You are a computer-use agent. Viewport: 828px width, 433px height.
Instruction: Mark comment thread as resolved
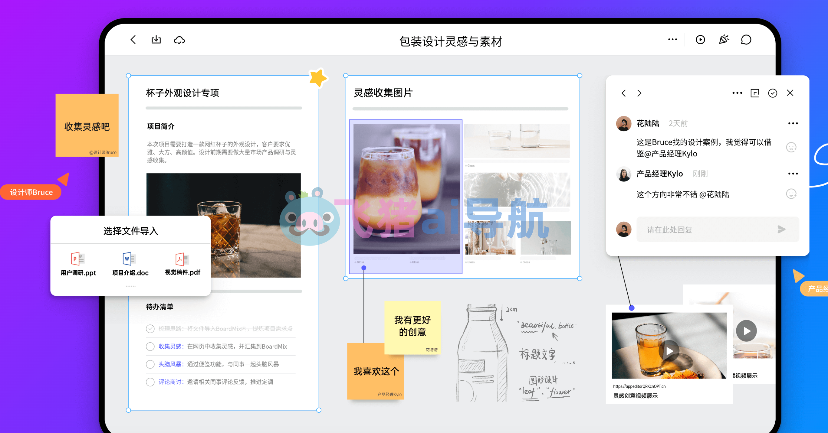coord(772,93)
